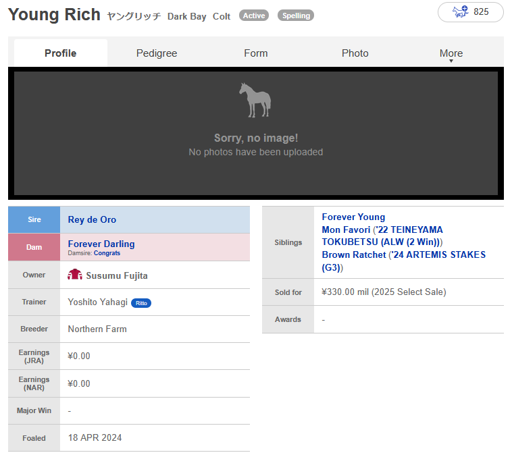Switch to the Pedigree tab
This screenshot has width=512, height=457.
point(157,53)
